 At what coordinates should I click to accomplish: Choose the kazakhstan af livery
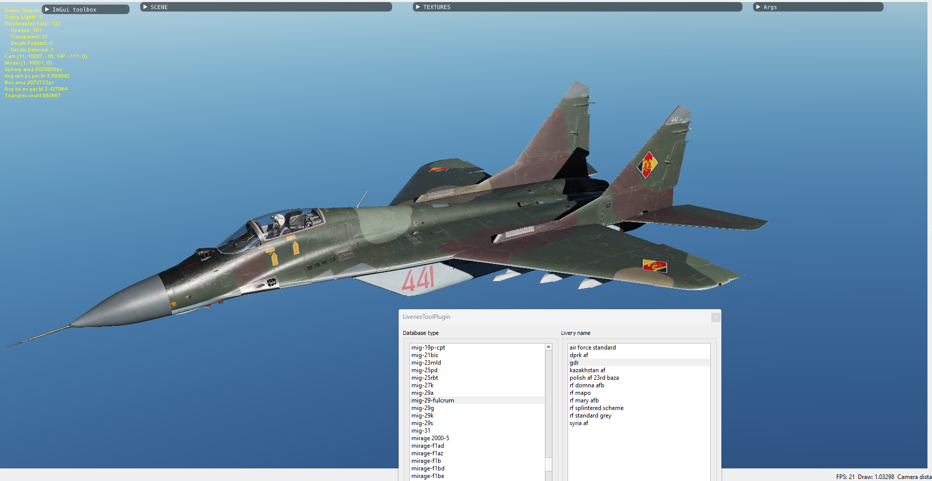[639, 370]
